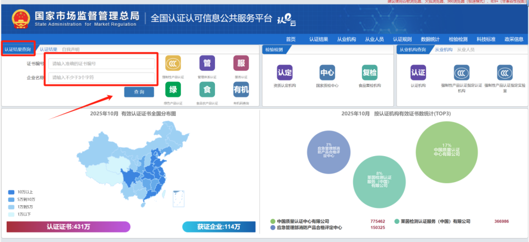Click the 获证企业:114万 banner
This screenshot has height=242, width=529.
[219, 227]
